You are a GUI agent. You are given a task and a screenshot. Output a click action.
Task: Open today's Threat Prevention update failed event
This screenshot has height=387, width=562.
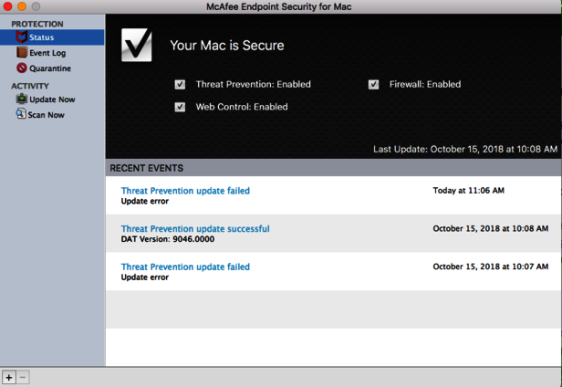[x=185, y=191]
